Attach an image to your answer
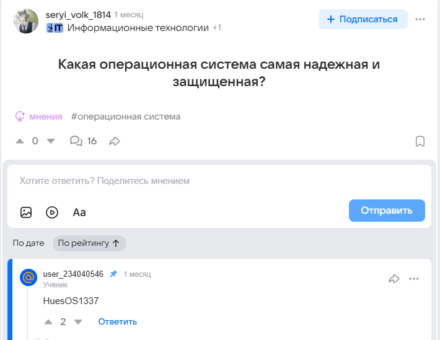Viewport: 440px width, 340px height. click(26, 212)
